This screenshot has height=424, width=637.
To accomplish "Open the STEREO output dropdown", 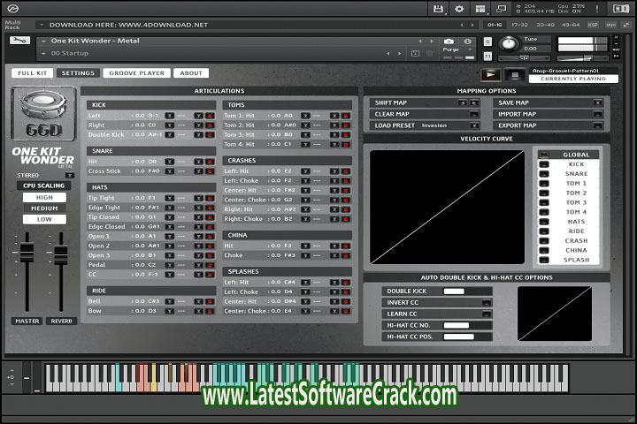I will [x=70, y=175].
